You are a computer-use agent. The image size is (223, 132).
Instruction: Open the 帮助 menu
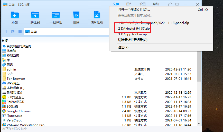[x=156, y=4]
